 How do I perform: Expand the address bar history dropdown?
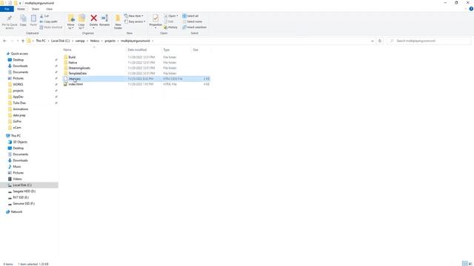point(373,41)
